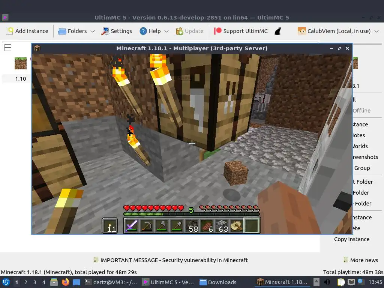
Task: Switch to workspace 3
Action: (x=35, y=282)
